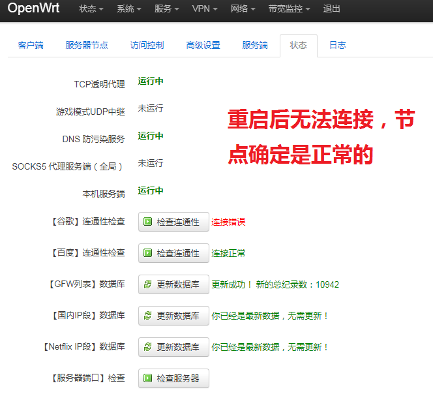
Task: Click the play icon on Google check button
Action: point(148,222)
